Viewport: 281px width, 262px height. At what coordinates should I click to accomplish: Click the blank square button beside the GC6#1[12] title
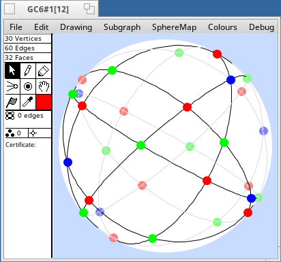pyautogui.click(x=10, y=9)
